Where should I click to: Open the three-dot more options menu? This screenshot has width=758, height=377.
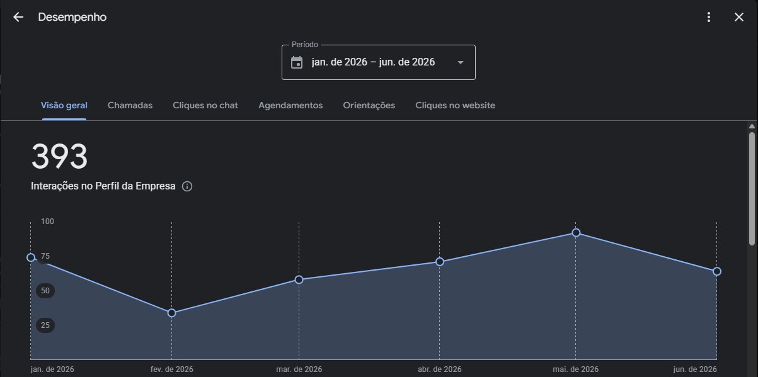pos(709,17)
